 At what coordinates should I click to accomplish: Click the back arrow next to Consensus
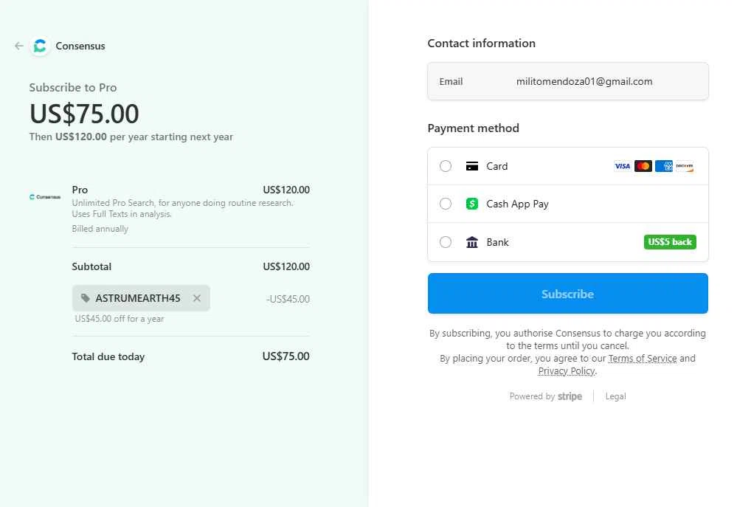[x=18, y=46]
